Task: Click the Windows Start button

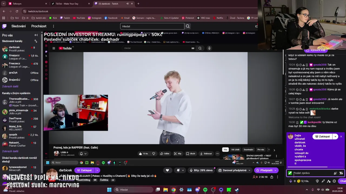Action: tap(109, 190)
